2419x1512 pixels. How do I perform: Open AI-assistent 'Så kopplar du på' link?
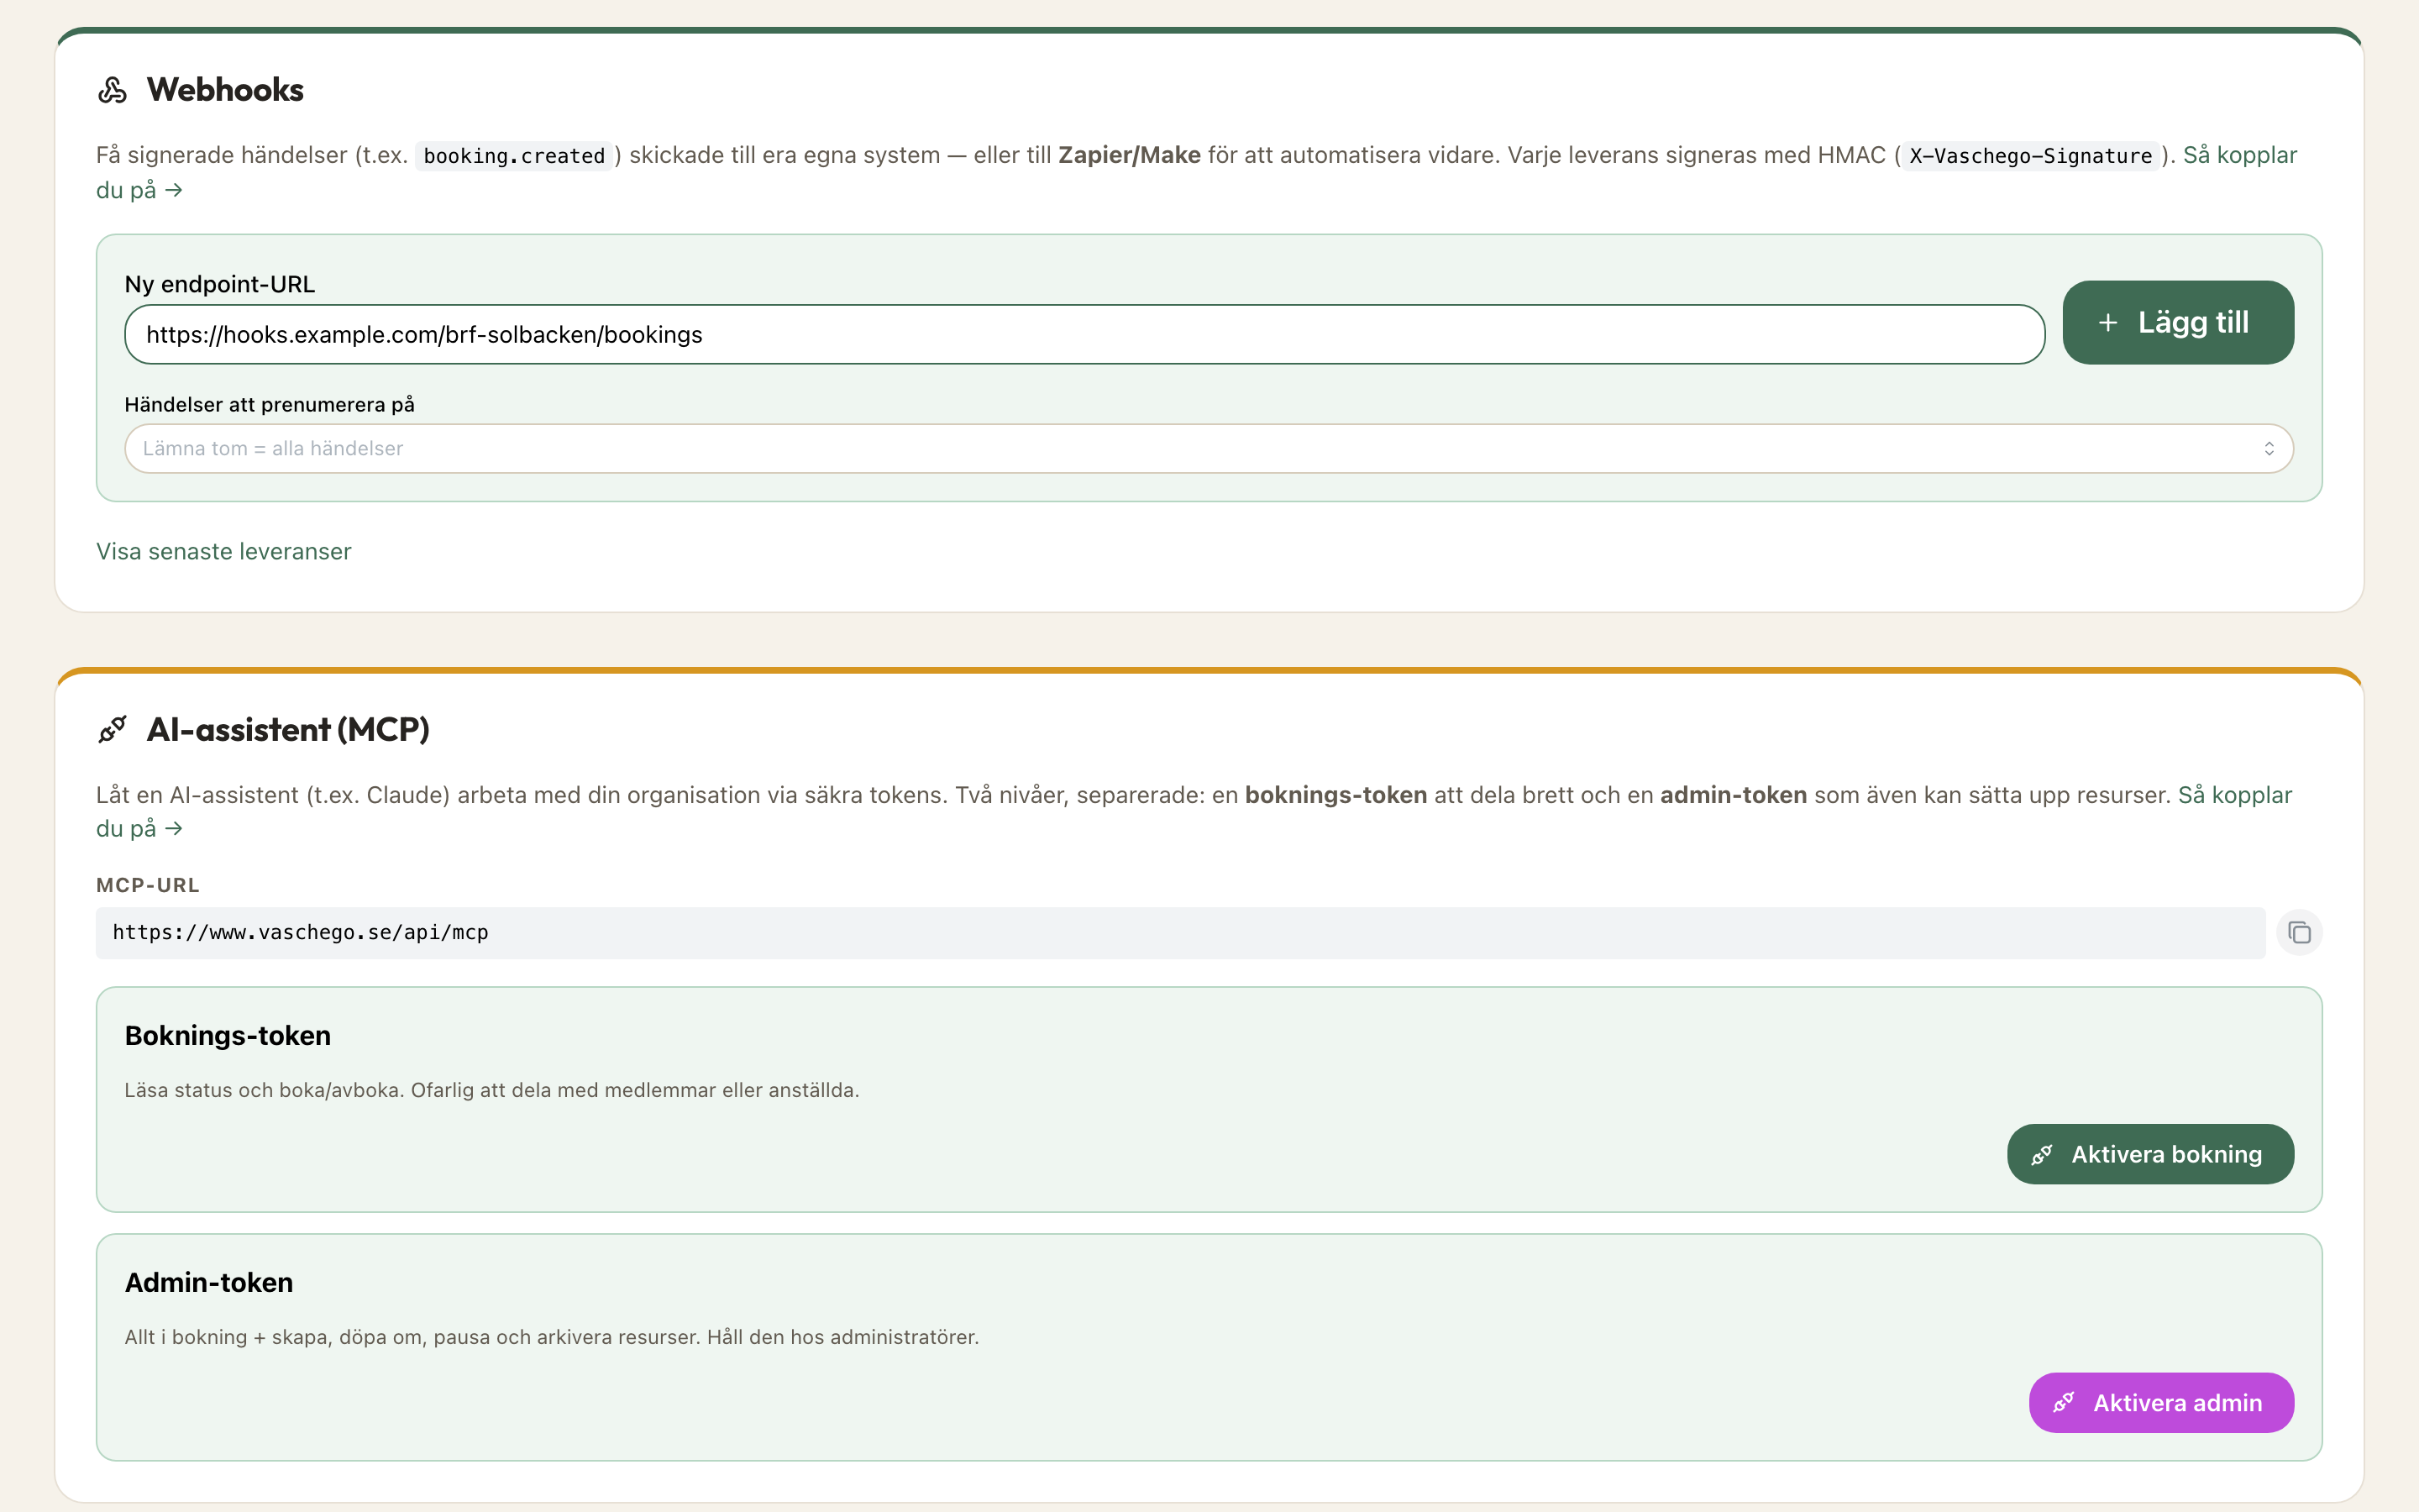[x=2235, y=795]
